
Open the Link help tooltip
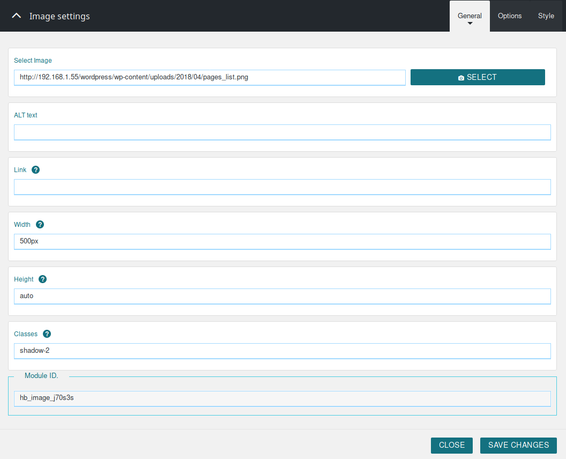coord(35,169)
